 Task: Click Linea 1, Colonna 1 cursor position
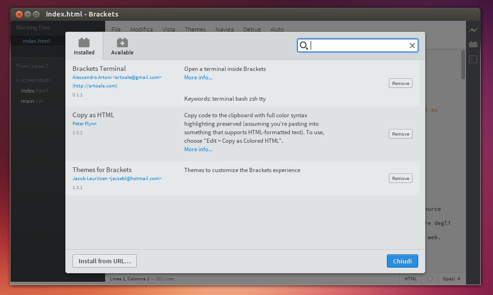(130, 278)
